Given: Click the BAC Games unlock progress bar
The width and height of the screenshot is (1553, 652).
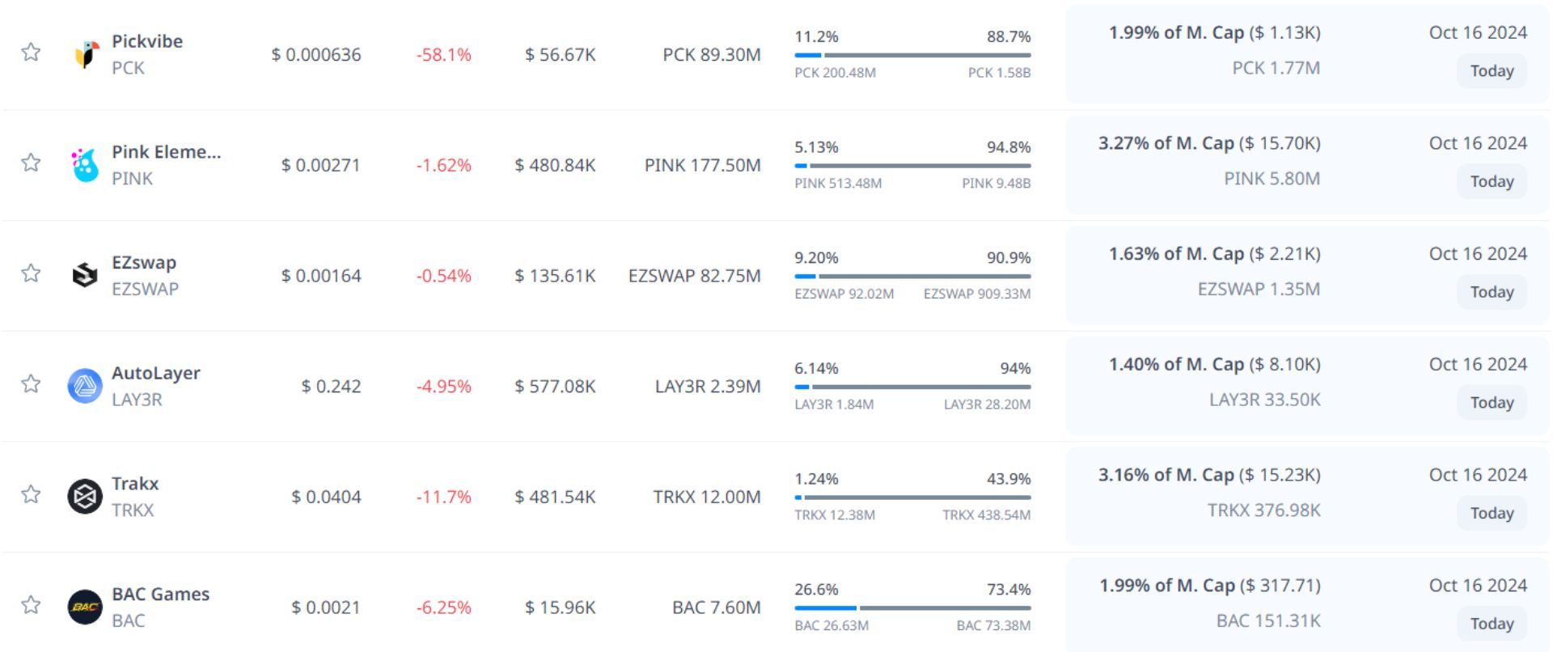Looking at the screenshot, I should (x=912, y=608).
